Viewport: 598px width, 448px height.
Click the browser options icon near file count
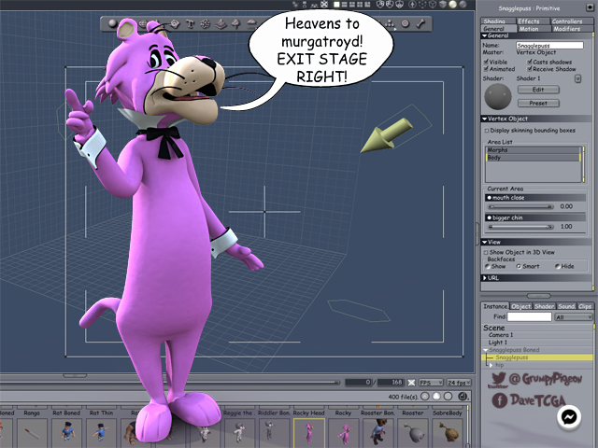[x=463, y=397]
